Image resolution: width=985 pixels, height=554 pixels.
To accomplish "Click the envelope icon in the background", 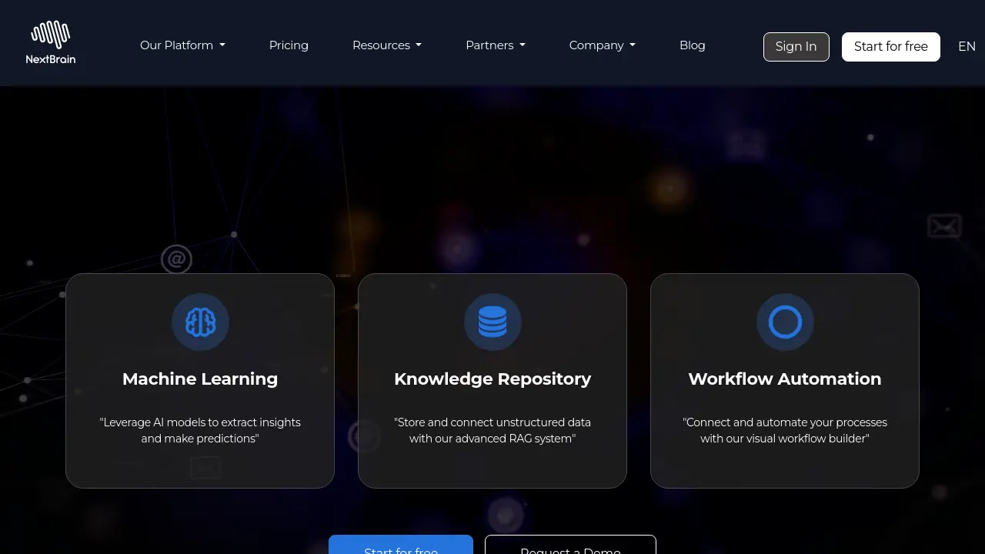I will (x=945, y=225).
